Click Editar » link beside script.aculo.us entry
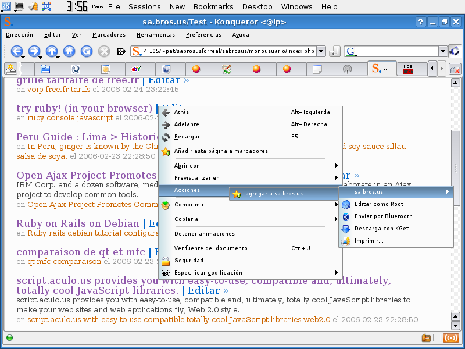Screen dimensions: 465x349 [x=208, y=290]
